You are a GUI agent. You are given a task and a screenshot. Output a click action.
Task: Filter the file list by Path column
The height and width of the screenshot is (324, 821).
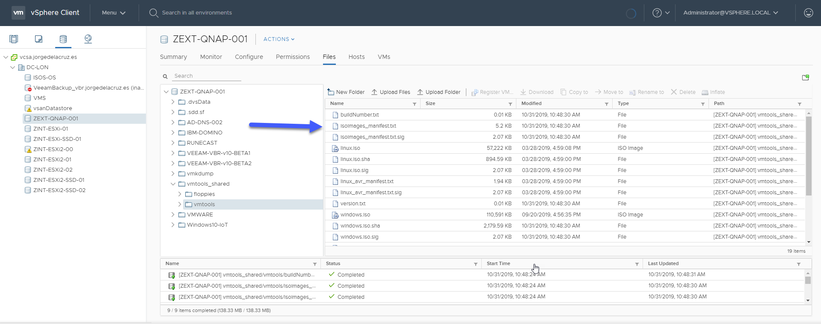pyautogui.click(x=800, y=104)
